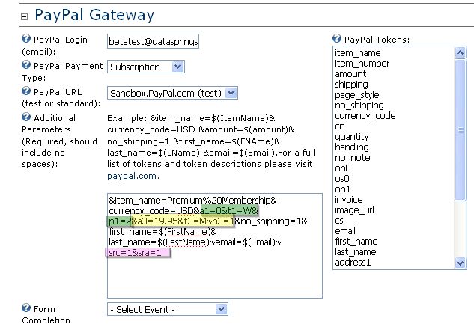This screenshot has width=474, height=324.
Task: Select the cn token
Action: (x=340, y=126)
